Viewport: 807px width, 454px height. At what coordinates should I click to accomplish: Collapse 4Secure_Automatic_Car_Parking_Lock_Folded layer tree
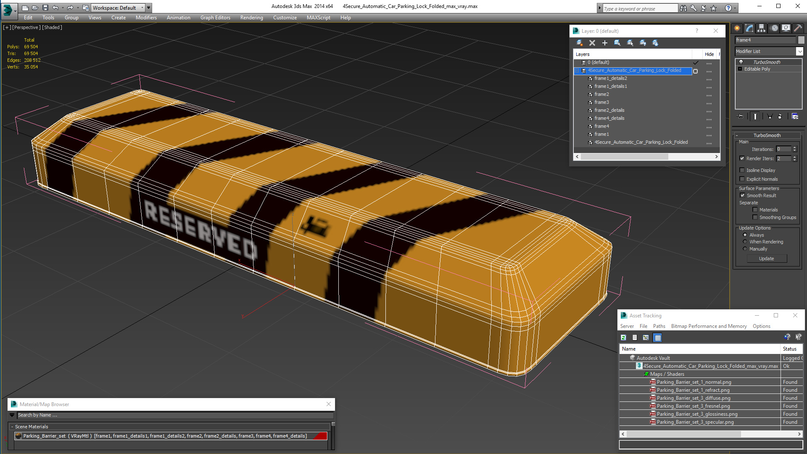coord(578,71)
